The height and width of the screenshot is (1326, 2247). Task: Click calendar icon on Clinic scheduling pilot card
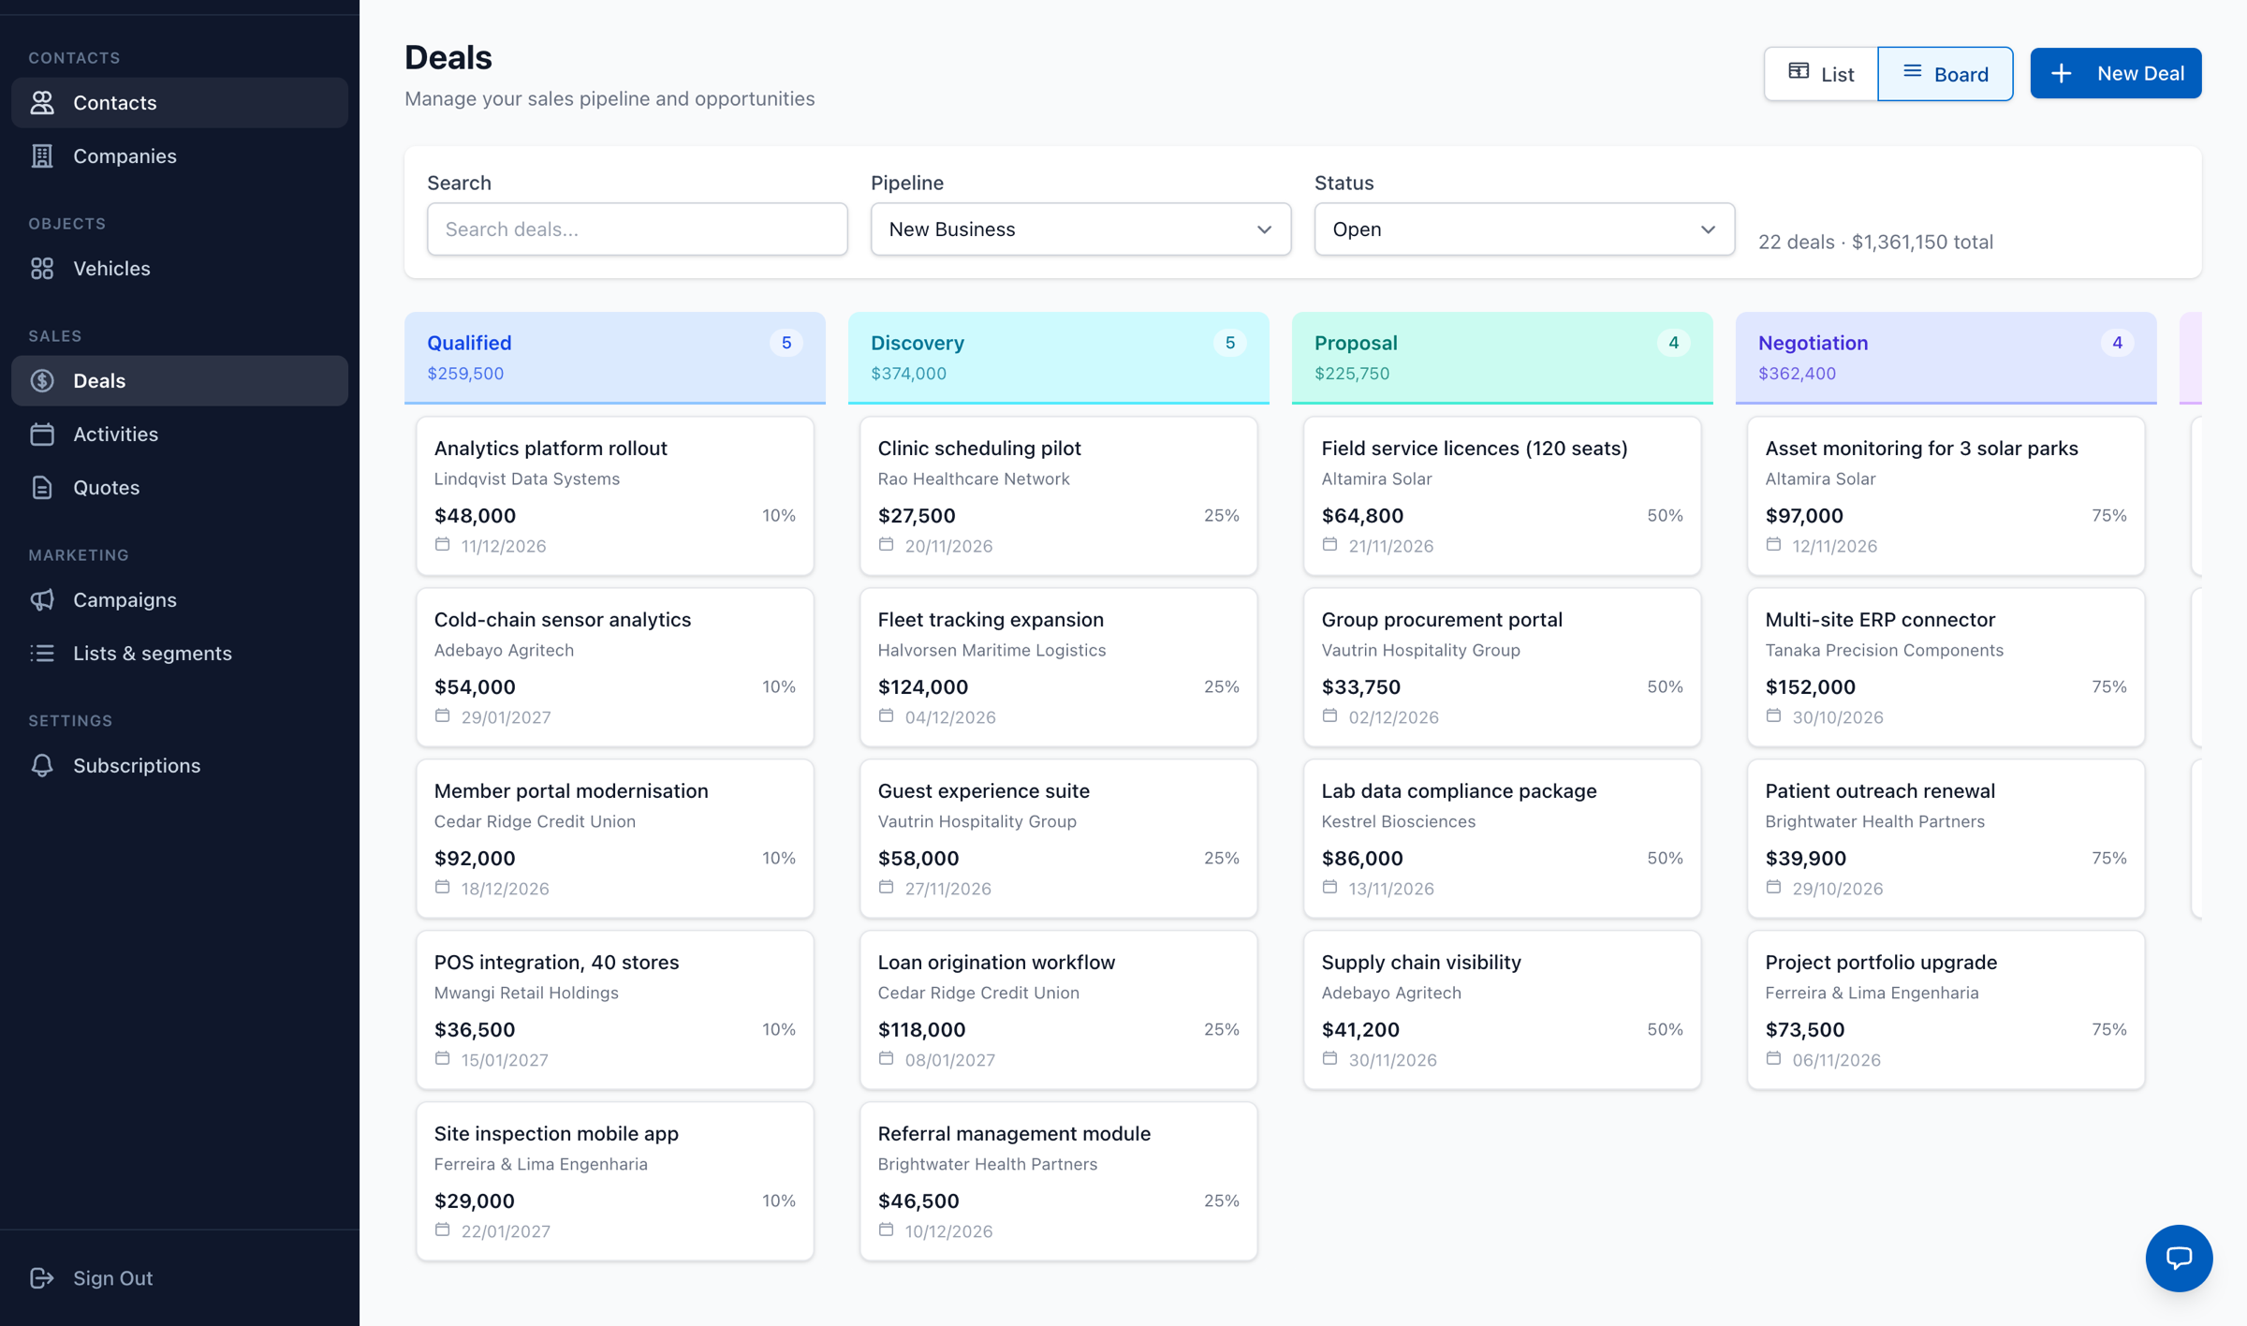(887, 544)
